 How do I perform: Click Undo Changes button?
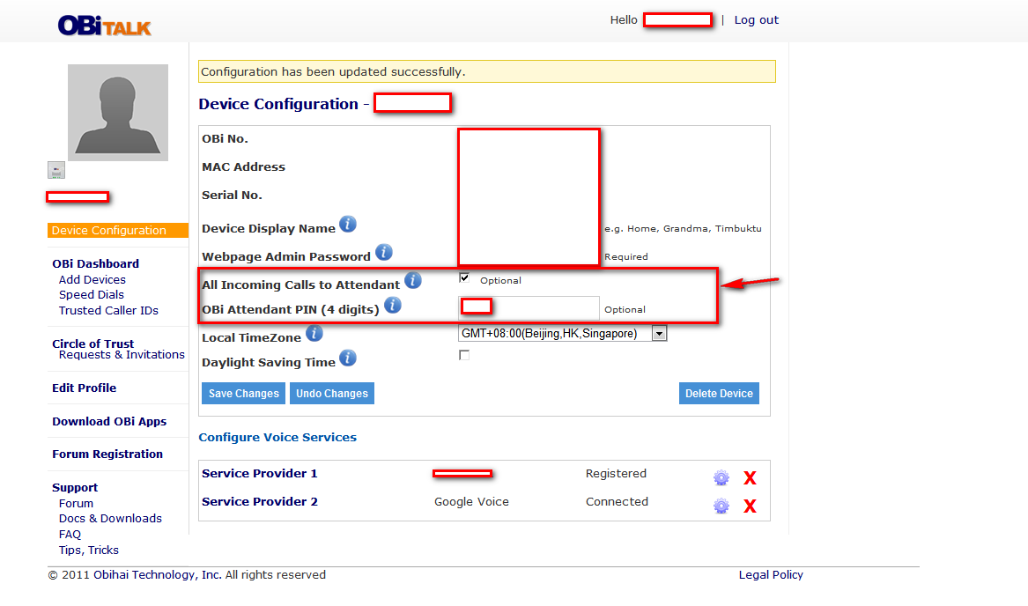(332, 394)
